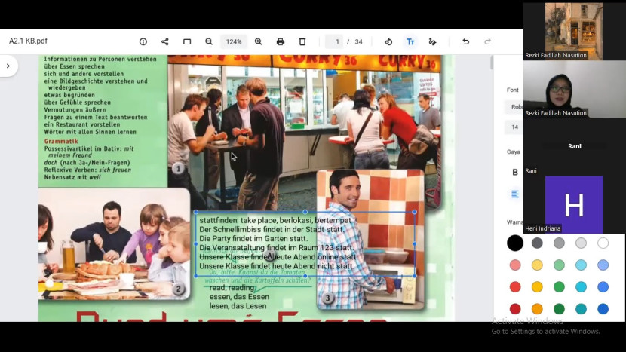Toggle bold text style
Image resolution: width=626 pixels, height=352 pixels.
(x=515, y=172)
